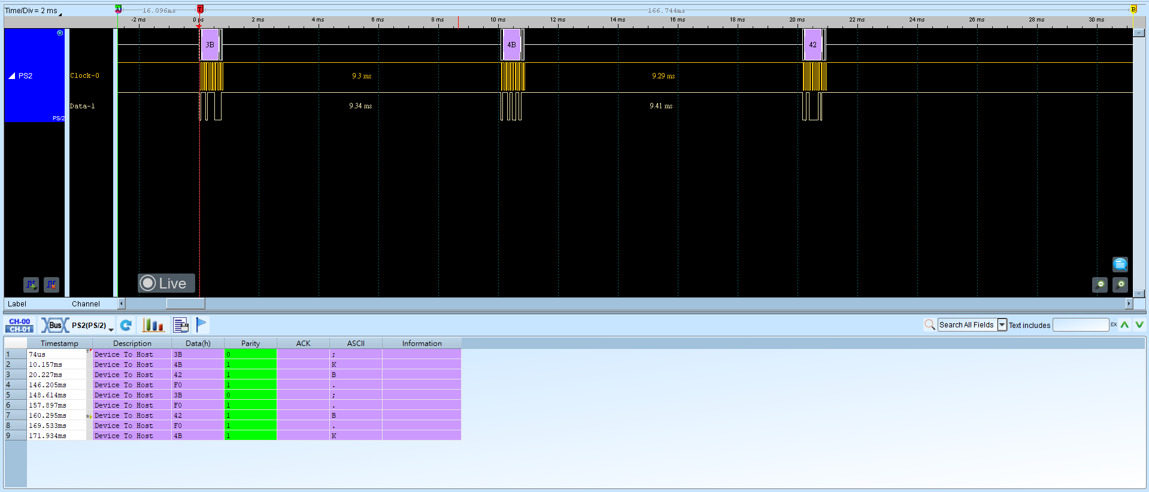
Task: Find previous match with green up arrow
Action: [x=1124, y=325]
